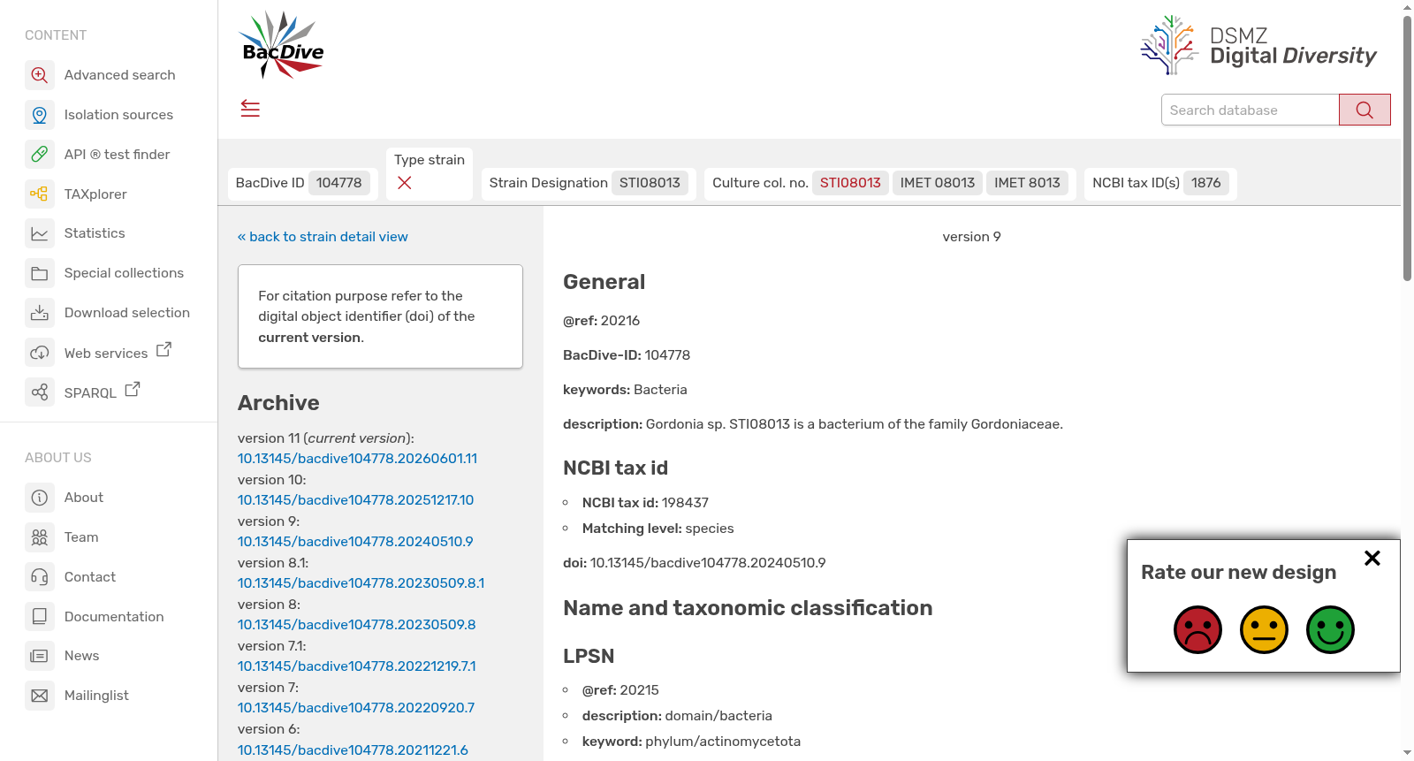1414x761 pixels.
Task: Open version 8 DOI 20230509.8 link
Action: (356, 625)
